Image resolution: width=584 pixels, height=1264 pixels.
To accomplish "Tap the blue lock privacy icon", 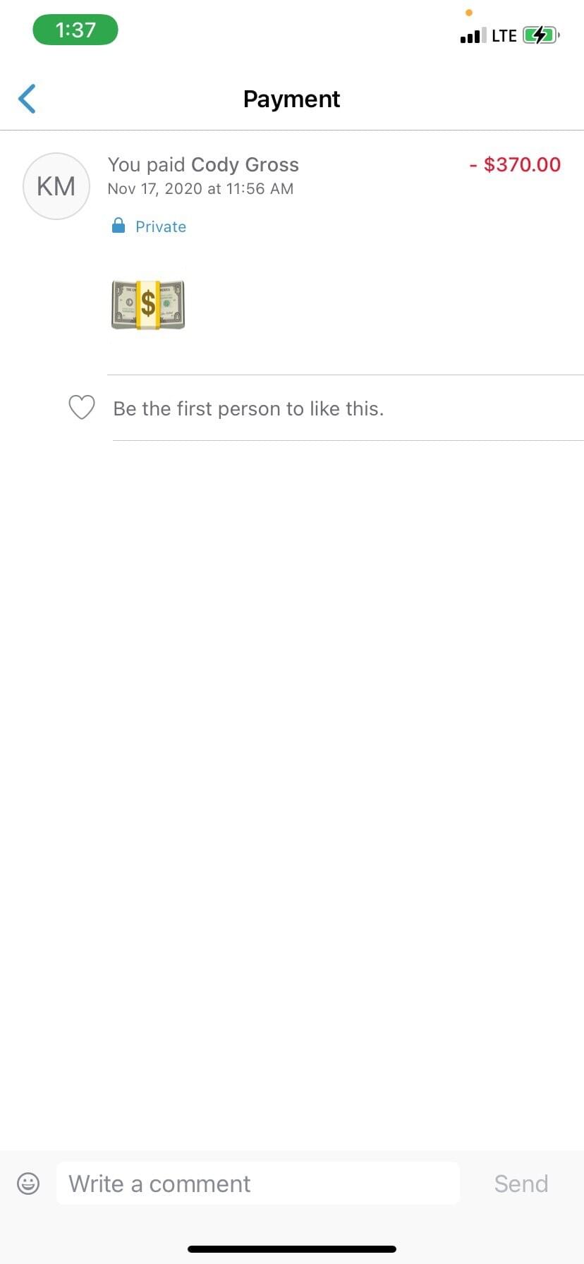I will [x=118, y=226].
